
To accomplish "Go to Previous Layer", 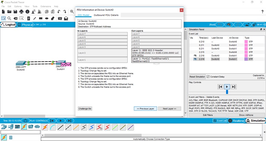I will (145, 109).
